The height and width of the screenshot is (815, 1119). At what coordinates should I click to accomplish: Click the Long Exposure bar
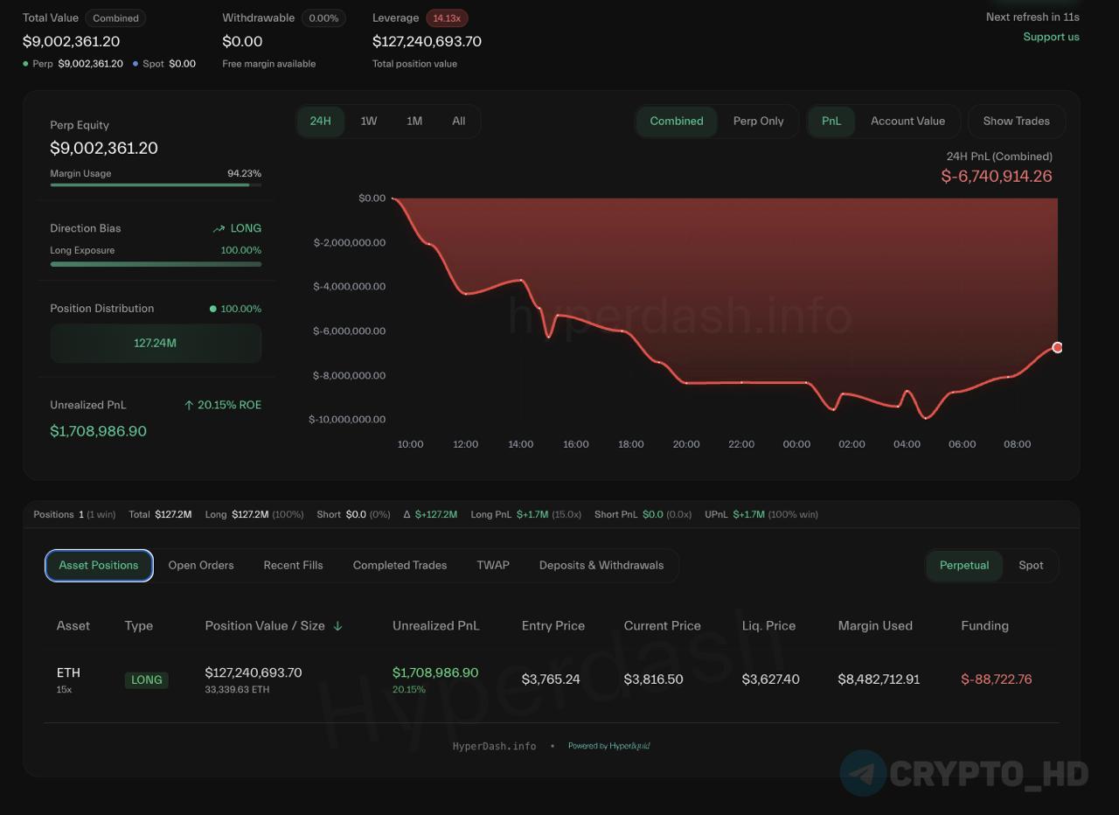156,263
